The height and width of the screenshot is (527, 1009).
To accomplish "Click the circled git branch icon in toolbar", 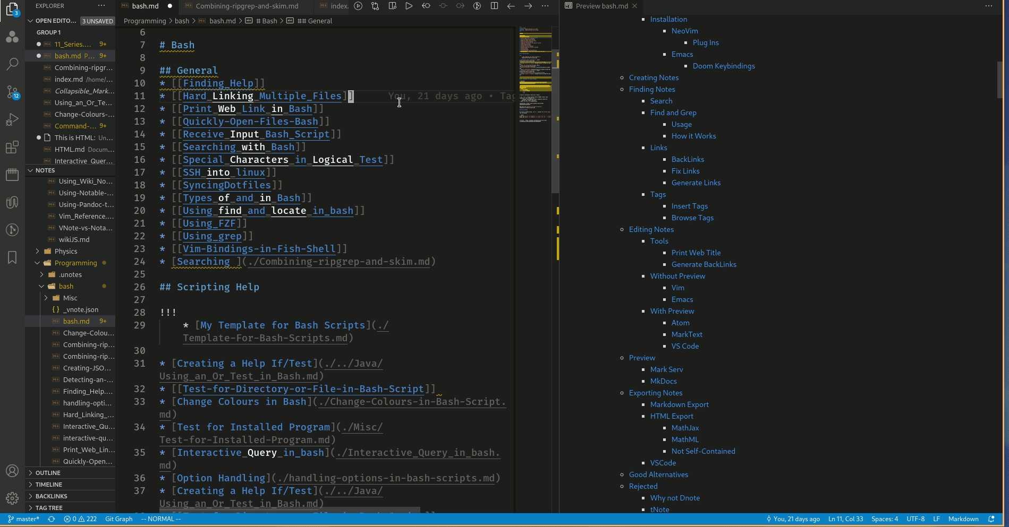I will coord(477,6).
